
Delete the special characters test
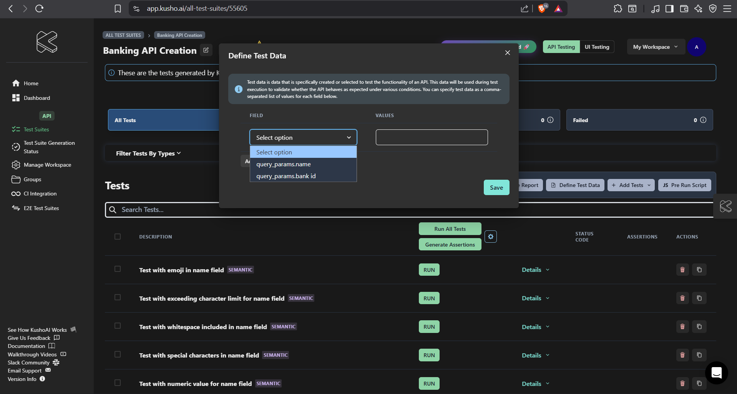[x=682, y=355]
